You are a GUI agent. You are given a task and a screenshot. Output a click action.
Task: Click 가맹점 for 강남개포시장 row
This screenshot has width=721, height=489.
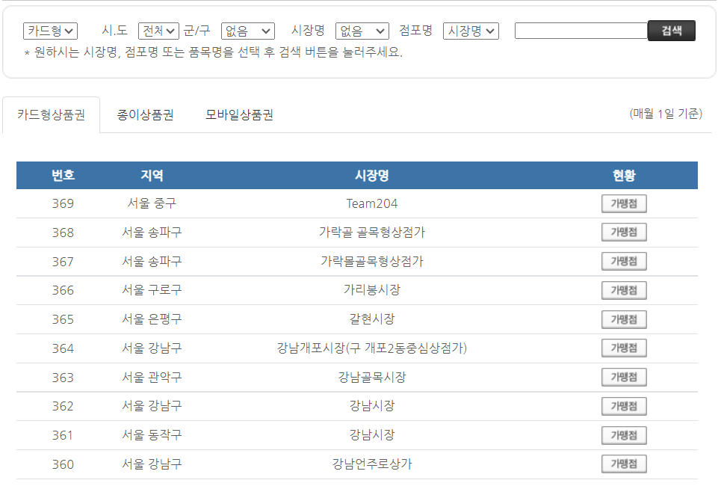(624, 348)
